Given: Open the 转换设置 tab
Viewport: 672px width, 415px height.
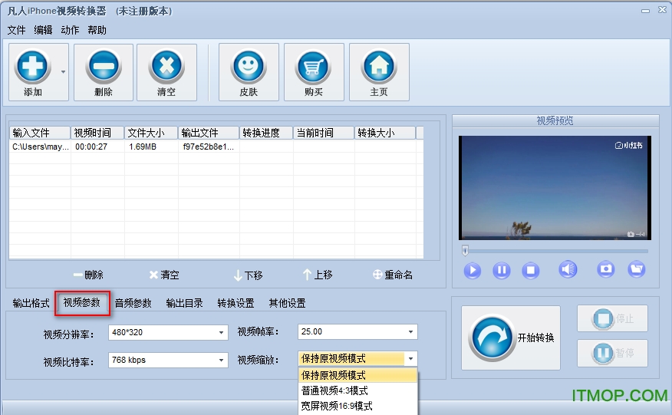Looking at the screenshot, I should point(236,303).
